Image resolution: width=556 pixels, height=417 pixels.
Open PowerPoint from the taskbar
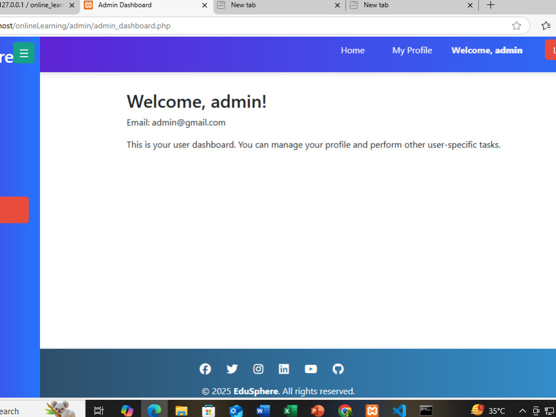tap(317, 411)
